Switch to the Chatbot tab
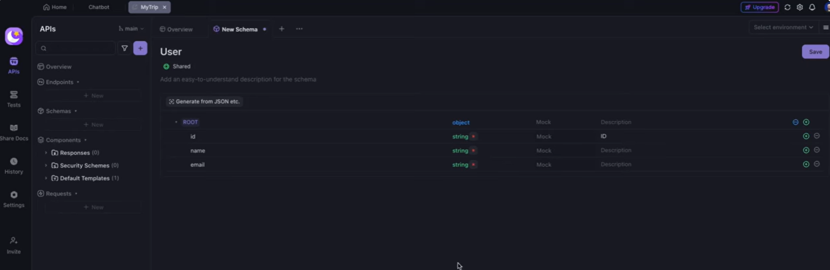 click(99, 7)
